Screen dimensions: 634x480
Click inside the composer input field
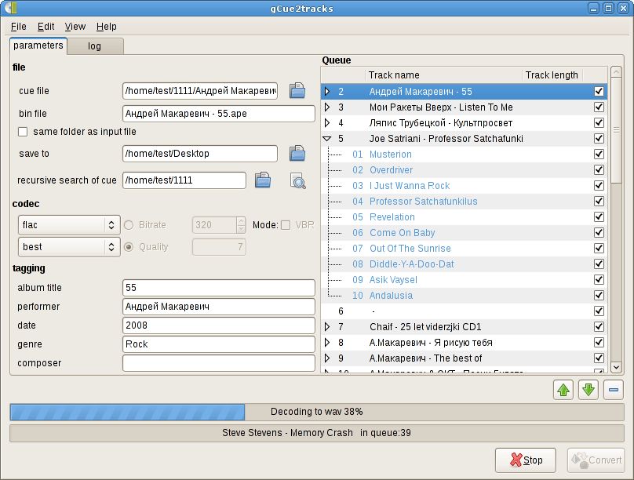(x=217, y=362)
